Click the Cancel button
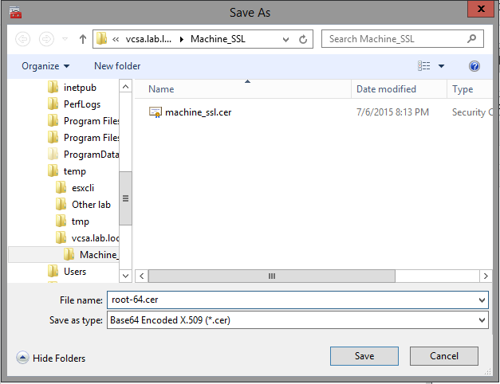Image resolution: width=500 pixels, height=384 pixels. pyautogui.click(x=444, y=356)
